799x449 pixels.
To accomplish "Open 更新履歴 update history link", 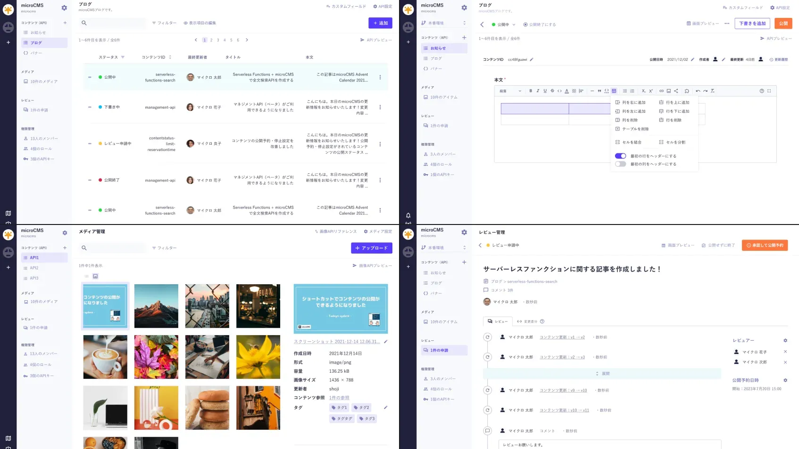I will pos(779,59).
